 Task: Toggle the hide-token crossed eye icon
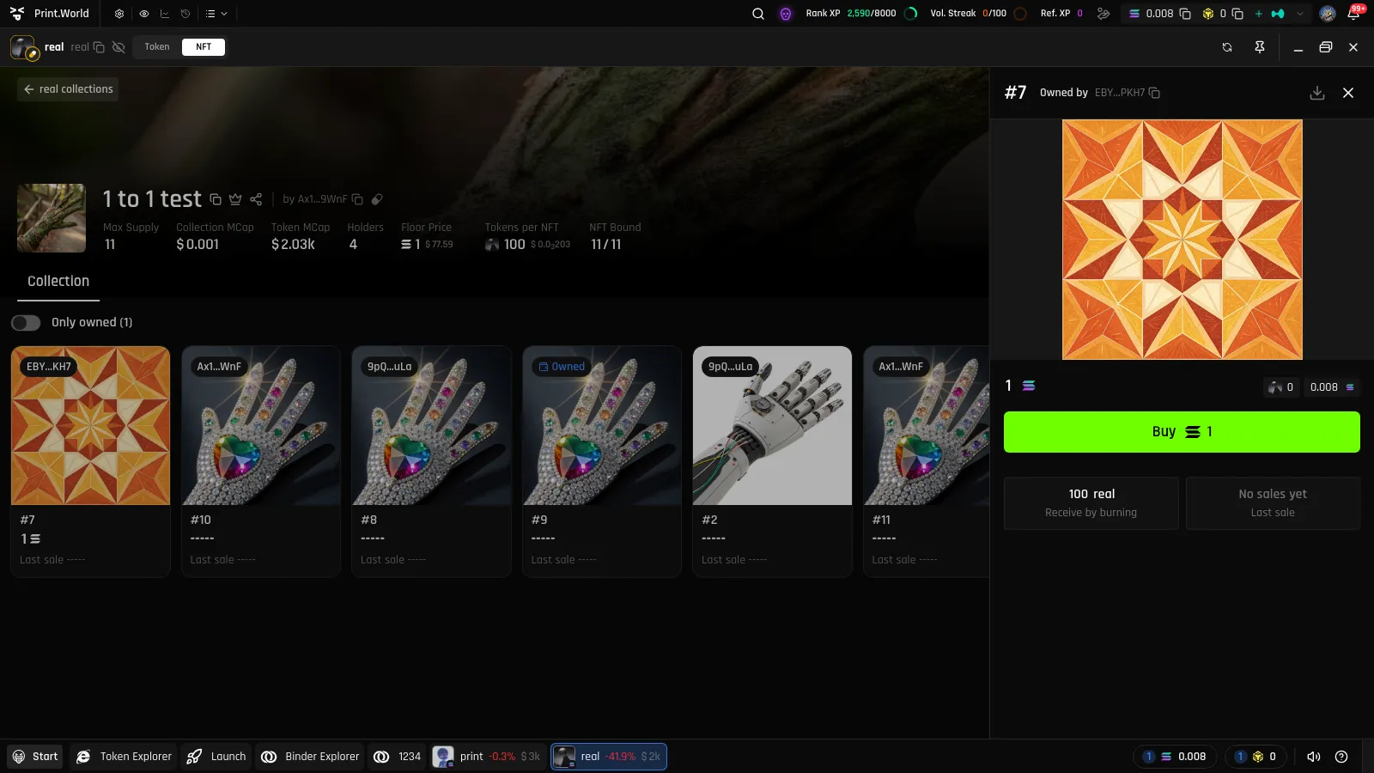pyautogui.click(x=119, y=47)
